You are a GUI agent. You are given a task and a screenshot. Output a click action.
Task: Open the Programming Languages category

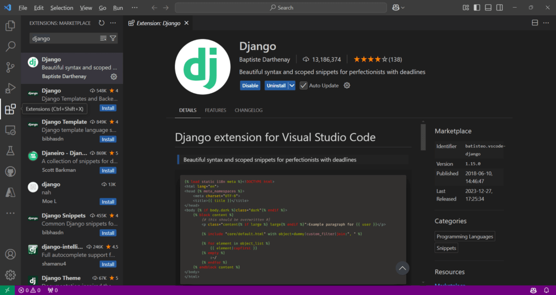[465, 236]
